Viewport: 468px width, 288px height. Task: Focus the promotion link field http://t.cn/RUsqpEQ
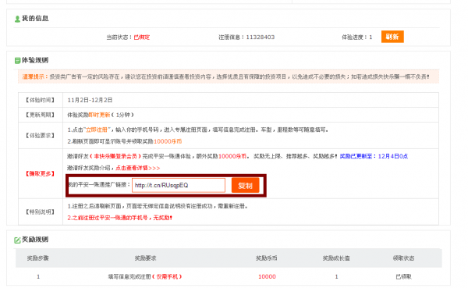click(x=179, y=185)
